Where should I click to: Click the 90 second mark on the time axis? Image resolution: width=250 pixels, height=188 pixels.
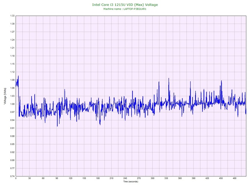[x=57, y=179]
